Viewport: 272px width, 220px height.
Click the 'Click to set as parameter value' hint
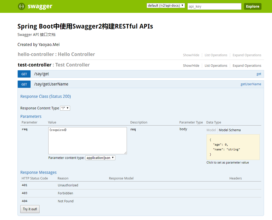228,162
